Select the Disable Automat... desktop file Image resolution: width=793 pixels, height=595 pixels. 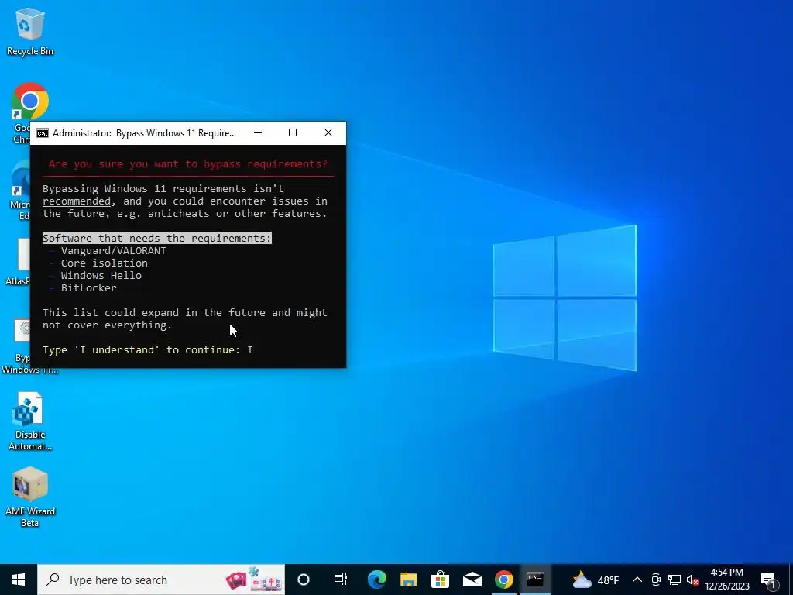(30, 421)
